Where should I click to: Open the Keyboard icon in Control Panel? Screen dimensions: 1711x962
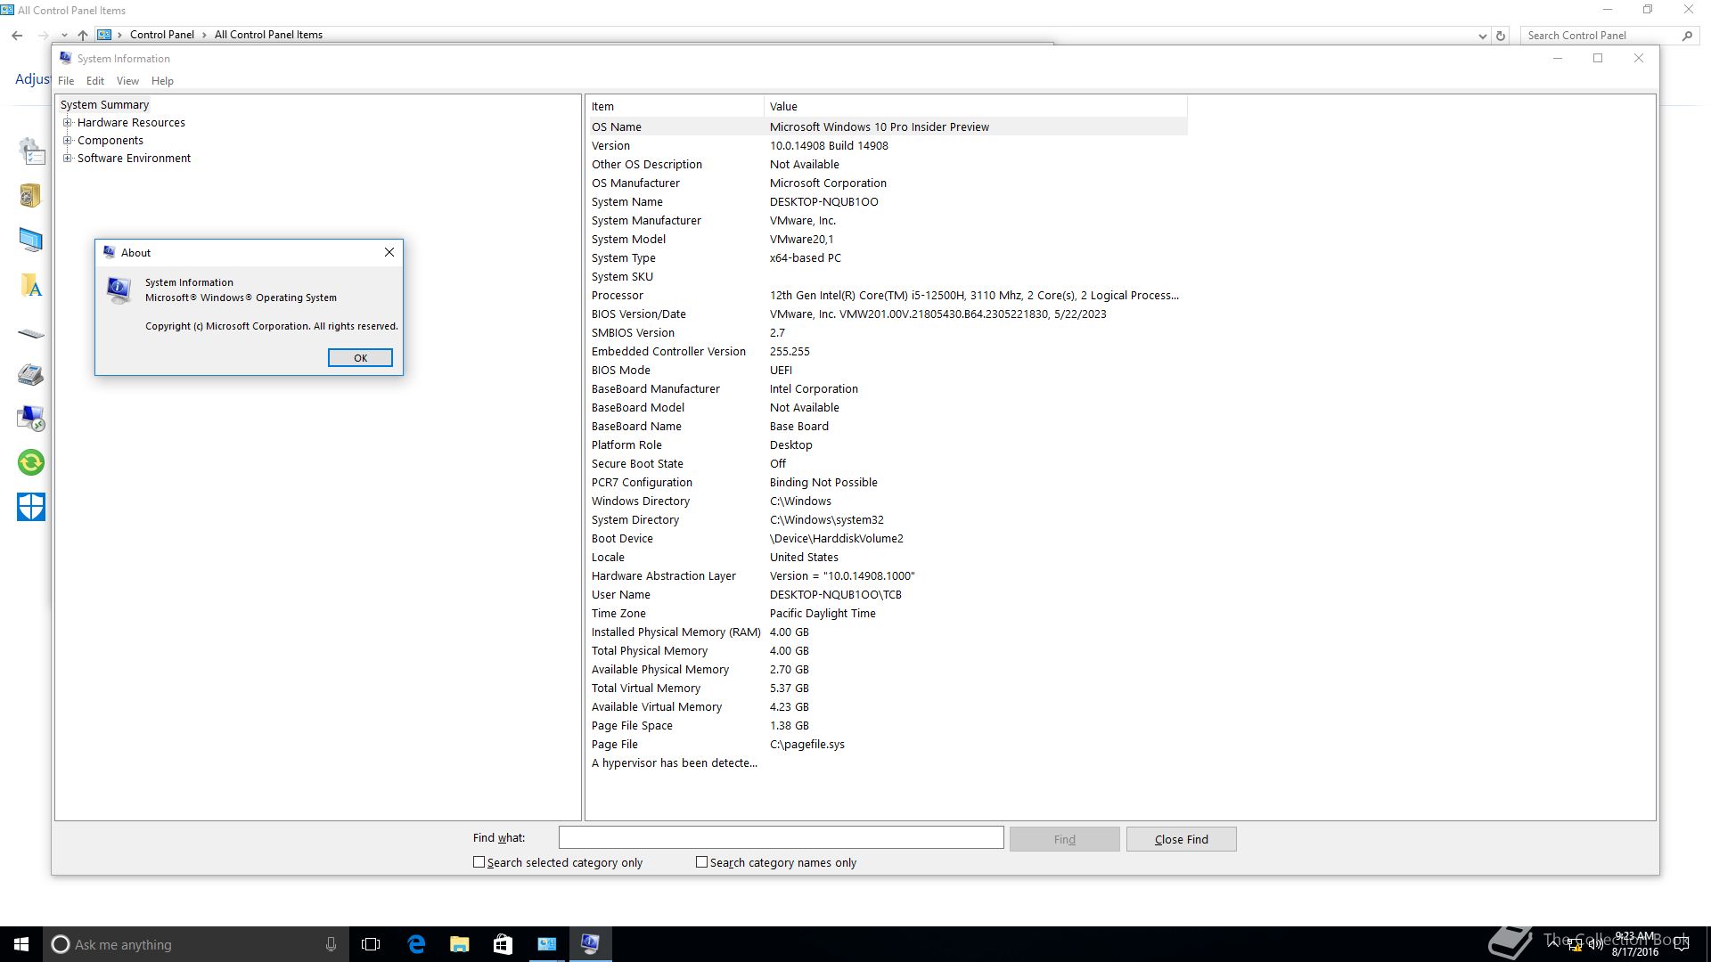pos(31,333)
